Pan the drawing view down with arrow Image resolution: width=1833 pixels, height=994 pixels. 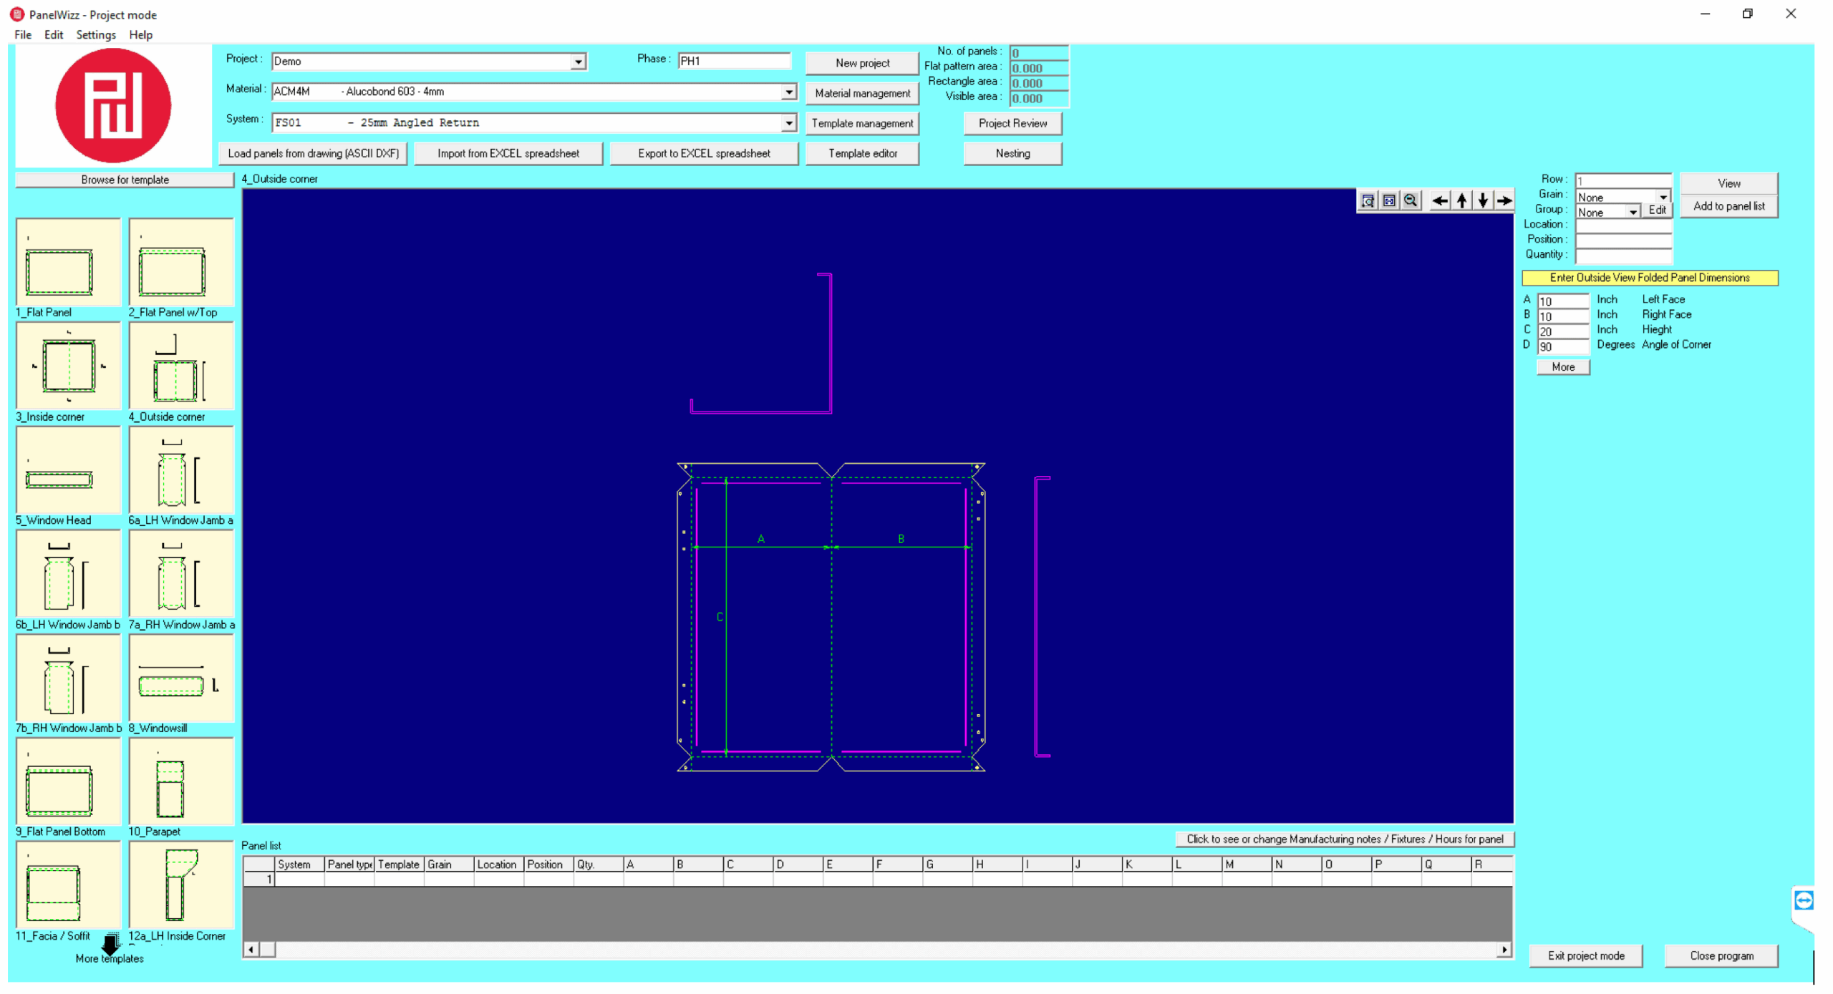point(1483,201)
